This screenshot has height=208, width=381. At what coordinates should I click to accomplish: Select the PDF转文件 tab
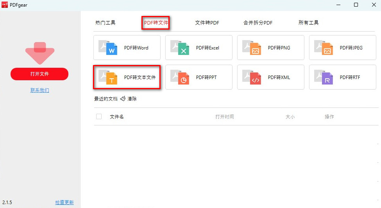coord(156,23)
